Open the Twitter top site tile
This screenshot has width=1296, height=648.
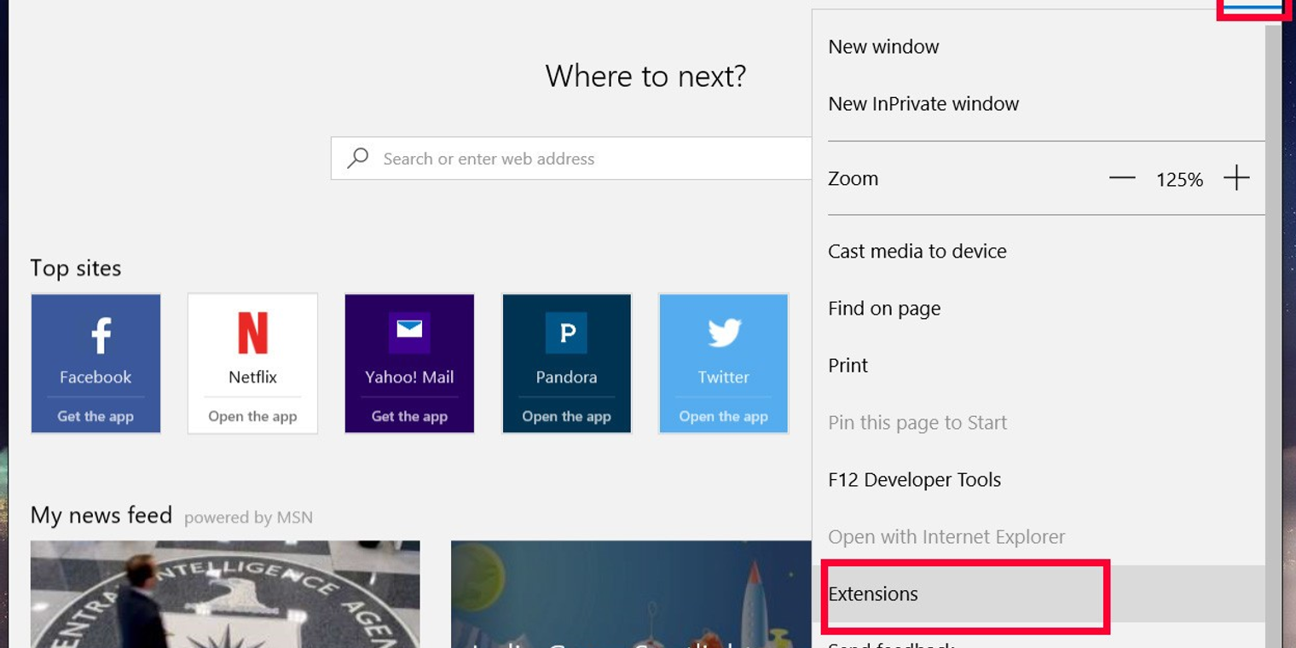pyautogui.click(x=724, y=363)
